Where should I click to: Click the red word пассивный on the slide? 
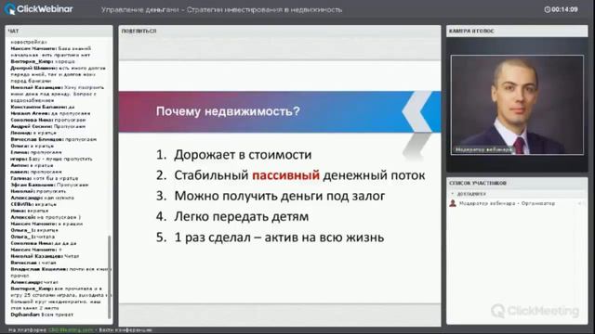coord(285,175)
